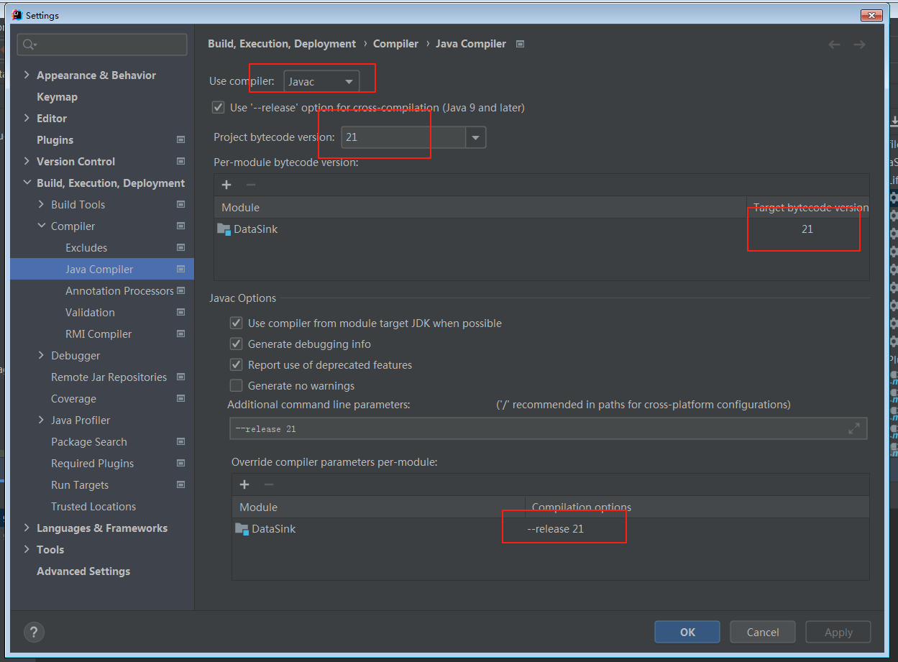Screen dimensions: 898x662
Task: Click the DataSink module icon in bytecode table
Action: [x=224, y=229]
